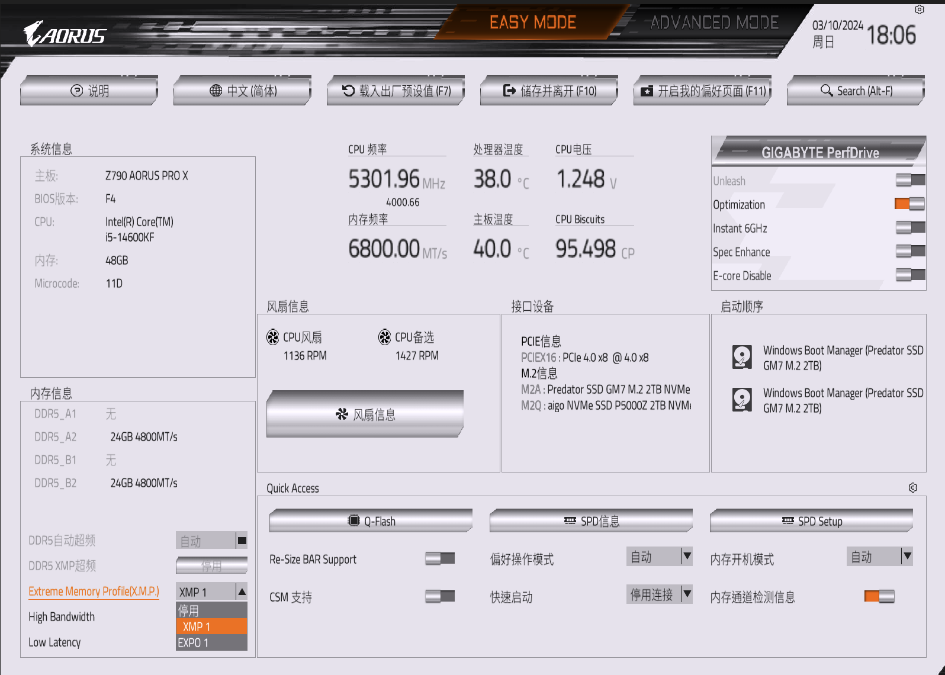Open the 风扇信息 button
The image size is (945, 675).
(x=365, y=414)
